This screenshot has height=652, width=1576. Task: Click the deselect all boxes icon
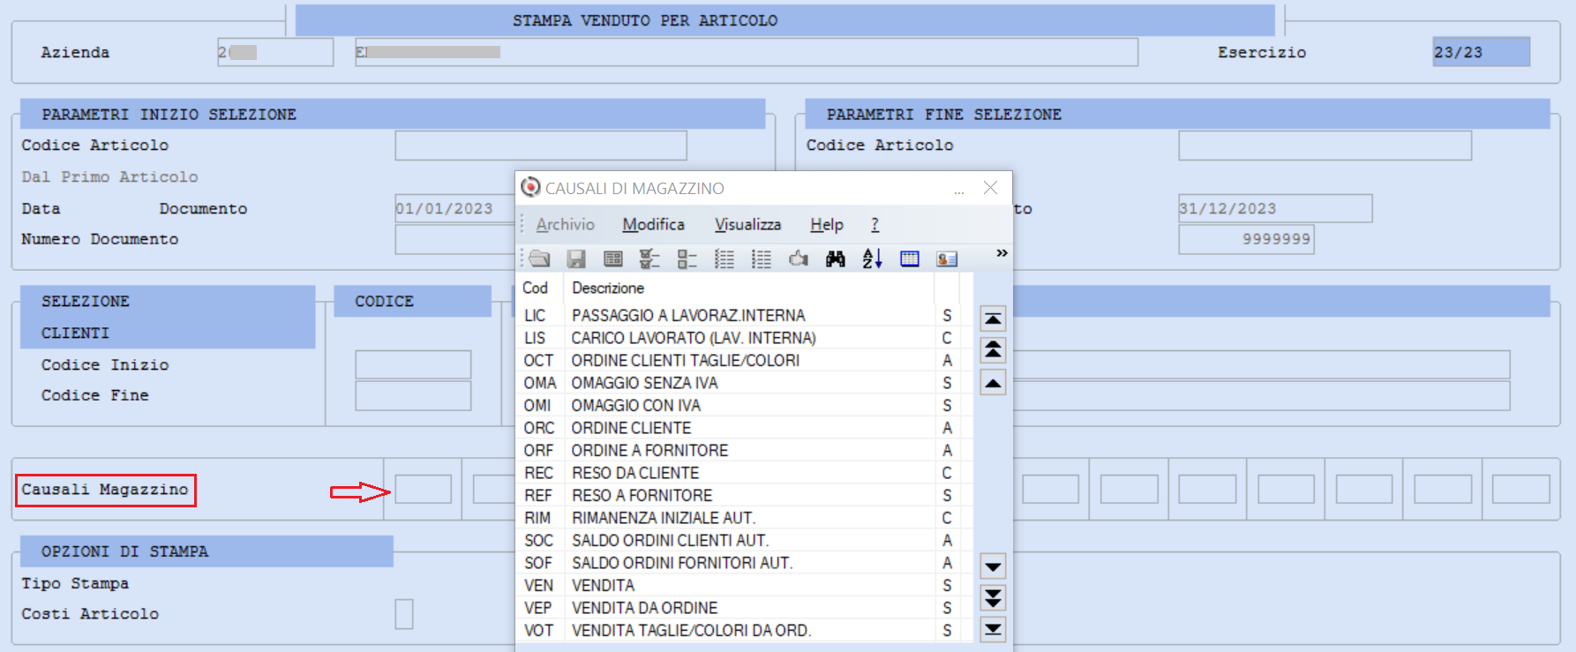click(687, 259)
